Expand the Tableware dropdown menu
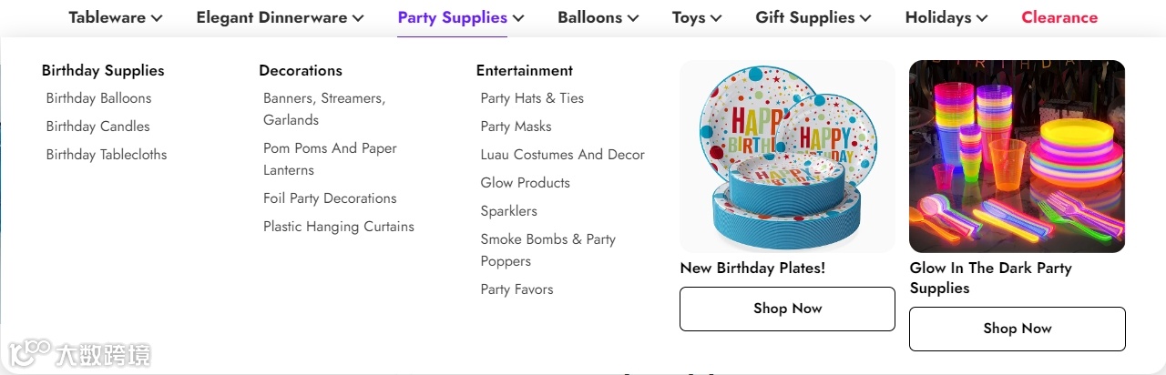Screen dimensions: 1166x375 (115, 17)
